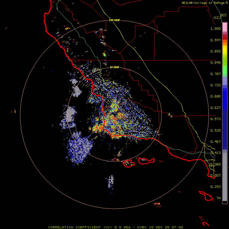Click the TH threshold label
Image resolution: width=229 pixels, height=229 pixels.
(x=219, y=198)
